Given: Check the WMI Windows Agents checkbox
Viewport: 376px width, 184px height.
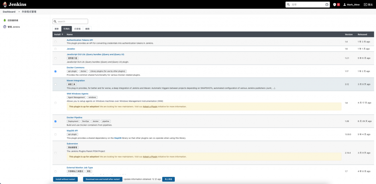Looking at the screenshot, I should coord(55,103).
